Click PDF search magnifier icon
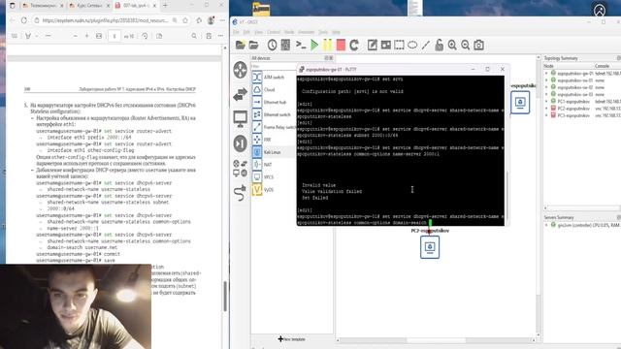 click(x=194, y=36)
